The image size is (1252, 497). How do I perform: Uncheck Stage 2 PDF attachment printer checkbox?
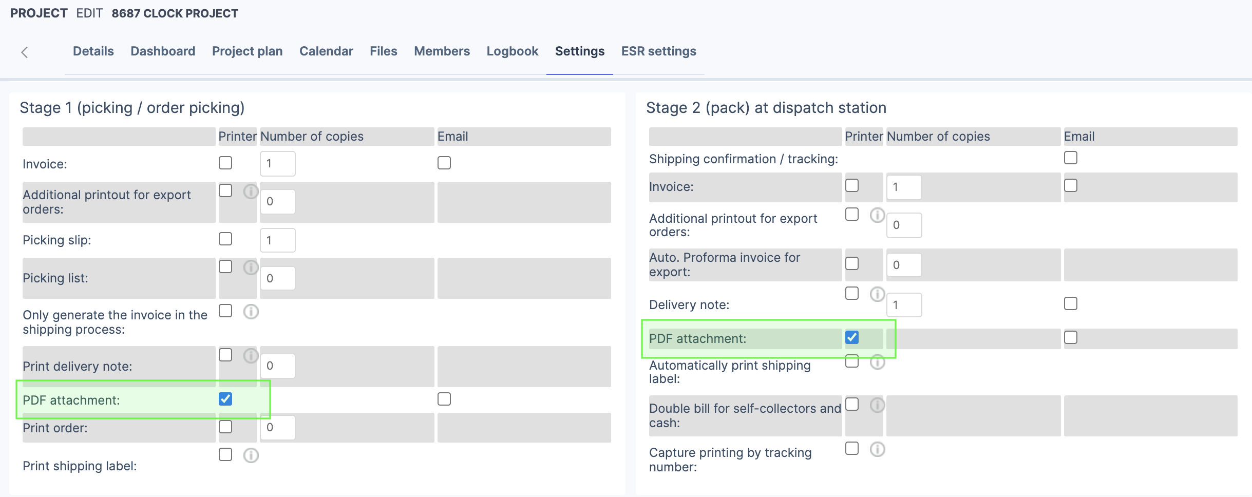pyautogui.click(x=852, y=337)
